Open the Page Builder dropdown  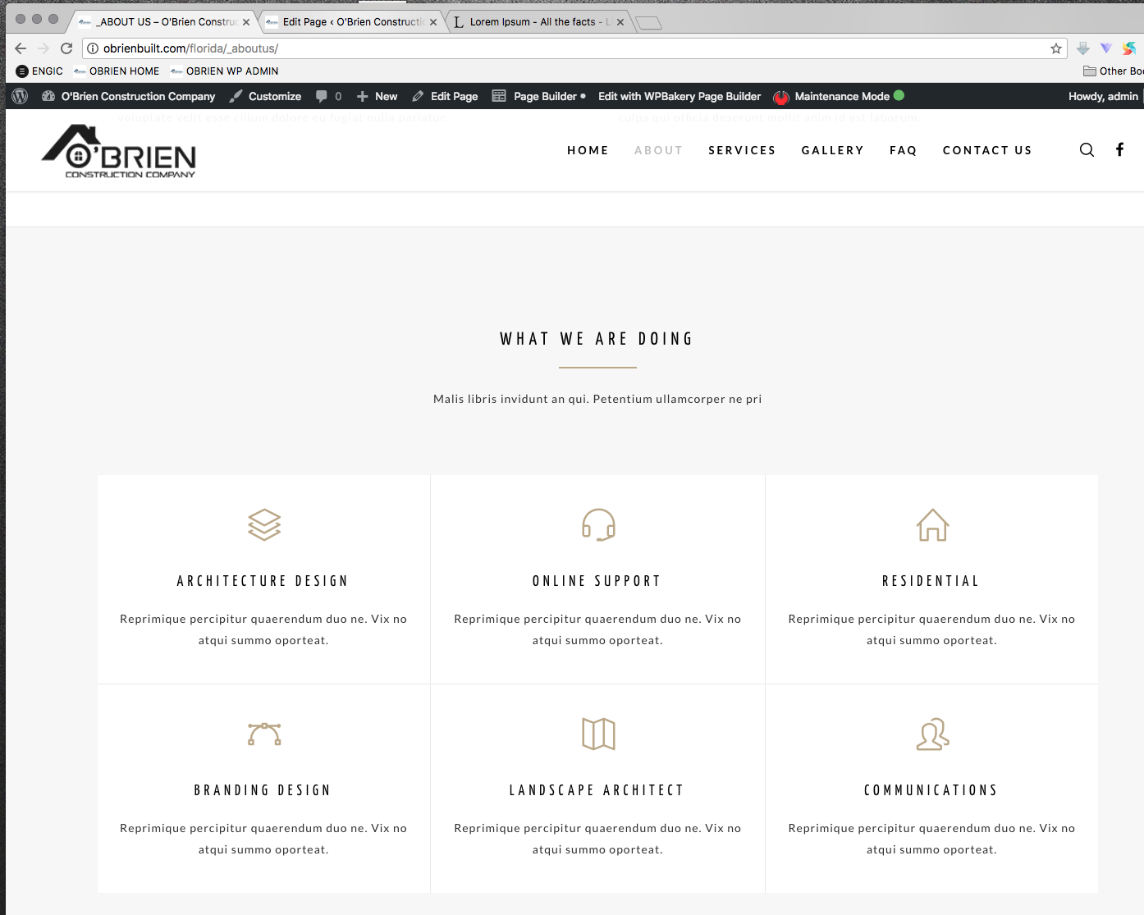[539, 96]
